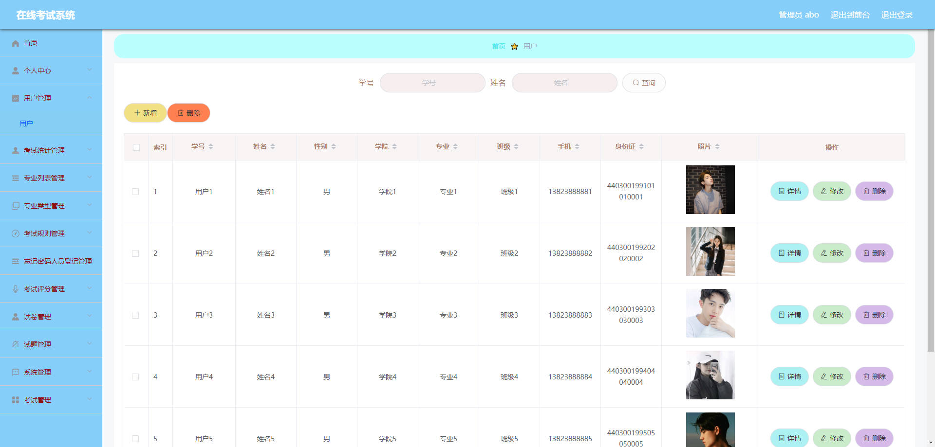The image size is (935, 447).
Task: Click 修改 for 用户2
Action: pos(832,253)
